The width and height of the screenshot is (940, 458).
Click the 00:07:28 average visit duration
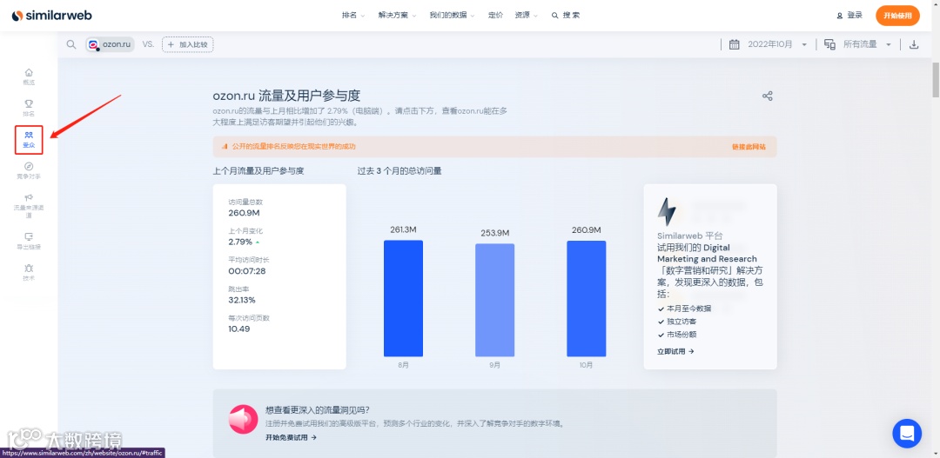coord(247,271)
